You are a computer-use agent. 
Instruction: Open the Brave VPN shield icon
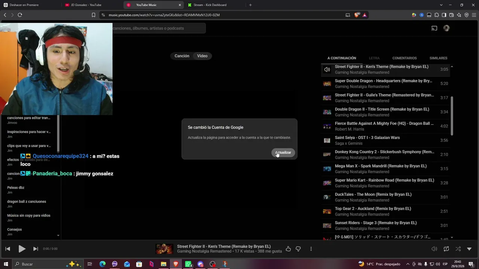(466, 15)
